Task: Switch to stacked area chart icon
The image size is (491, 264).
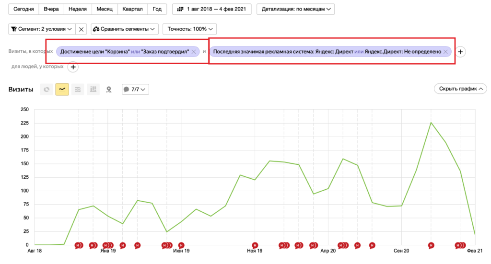Action: click(x=78, y=90)
